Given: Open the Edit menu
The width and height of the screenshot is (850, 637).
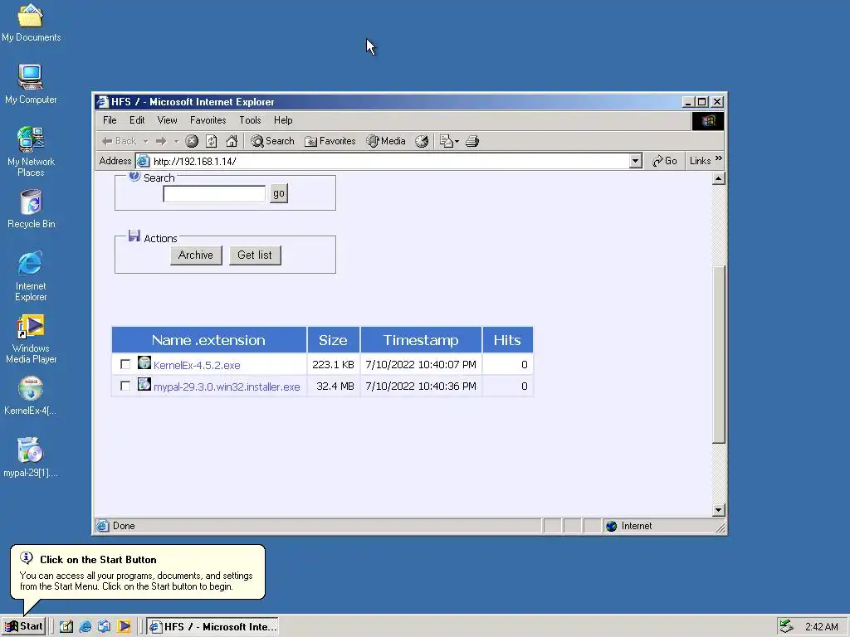Looking at the screenshot, I should 137,120.
